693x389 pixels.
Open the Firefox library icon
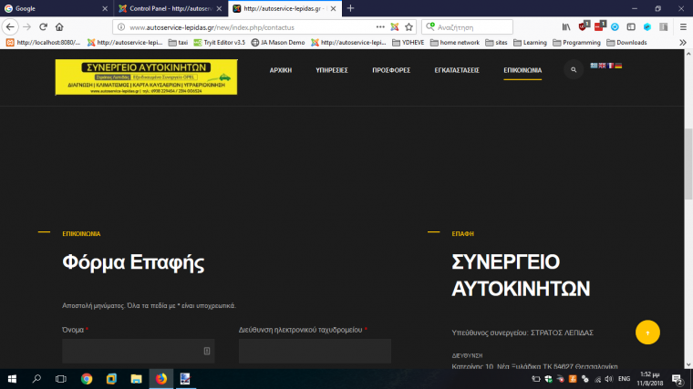point(566,26)
